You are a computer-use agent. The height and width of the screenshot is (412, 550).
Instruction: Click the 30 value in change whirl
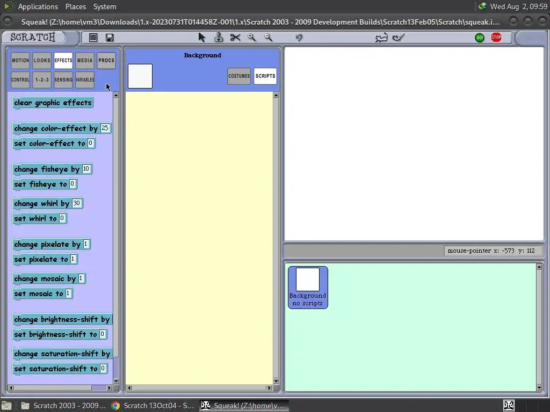coord(76,203)
